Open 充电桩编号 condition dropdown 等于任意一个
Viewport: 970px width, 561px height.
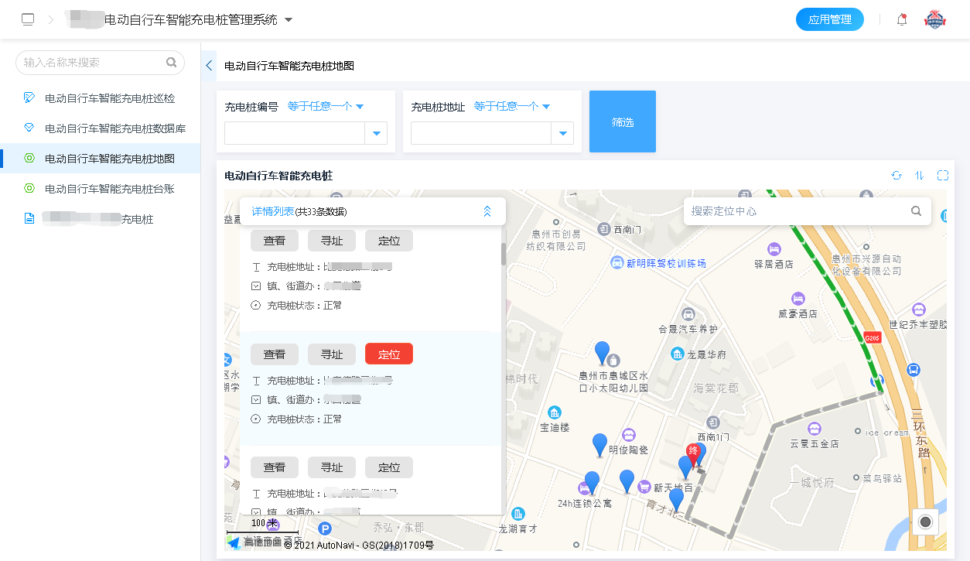326,107
